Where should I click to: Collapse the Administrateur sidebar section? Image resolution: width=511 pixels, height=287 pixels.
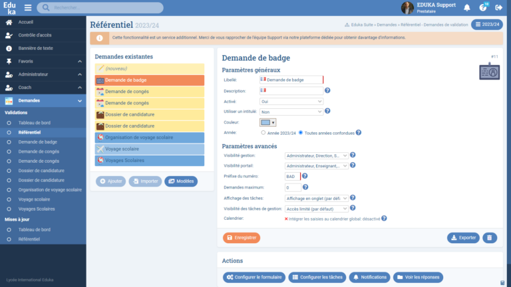click(x=80, y=74)
